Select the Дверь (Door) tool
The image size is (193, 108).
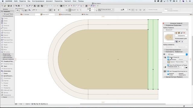click(x=7, y=21)
